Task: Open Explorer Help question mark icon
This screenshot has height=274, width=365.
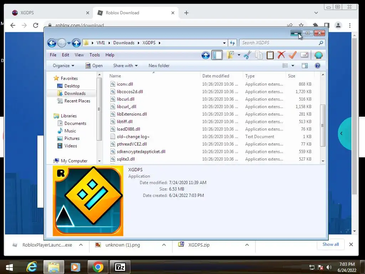Action: (318, 66)
